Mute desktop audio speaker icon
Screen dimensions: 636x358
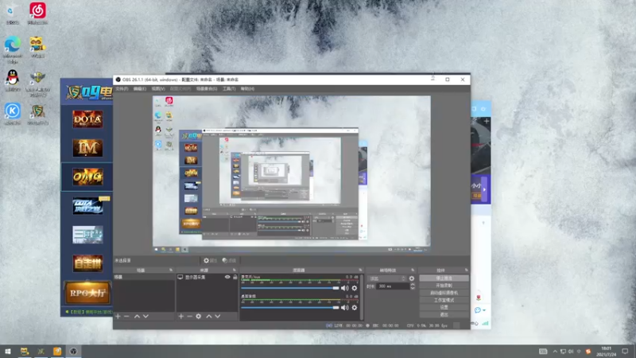345,308
